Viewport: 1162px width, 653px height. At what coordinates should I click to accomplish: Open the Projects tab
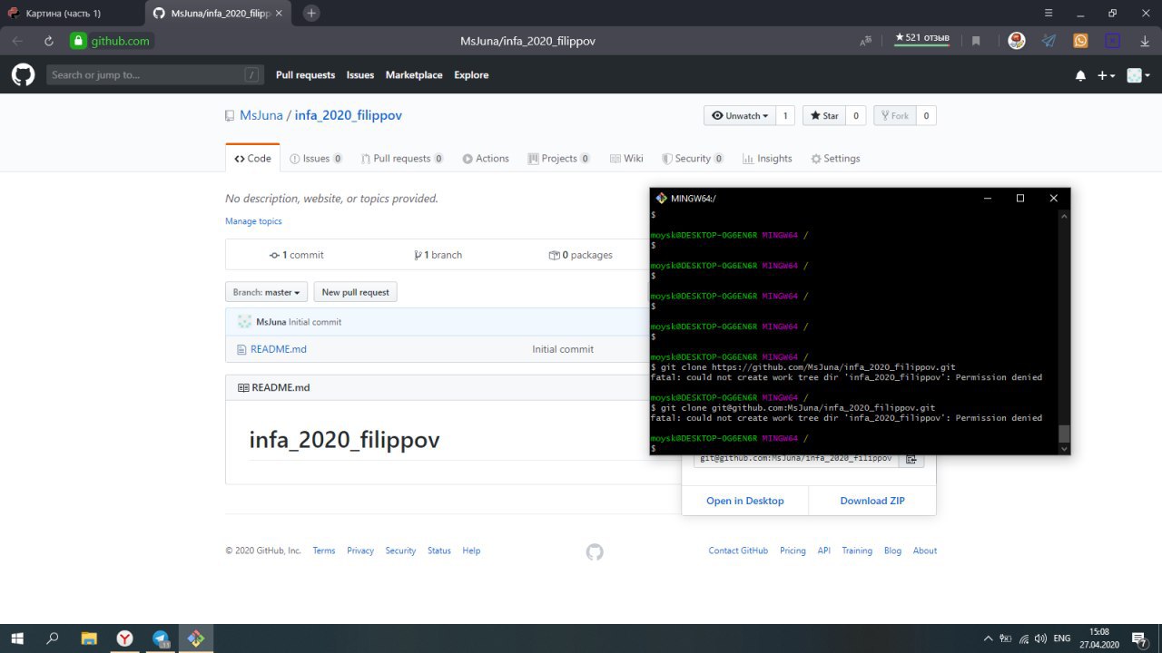click(x=558, y=158)
